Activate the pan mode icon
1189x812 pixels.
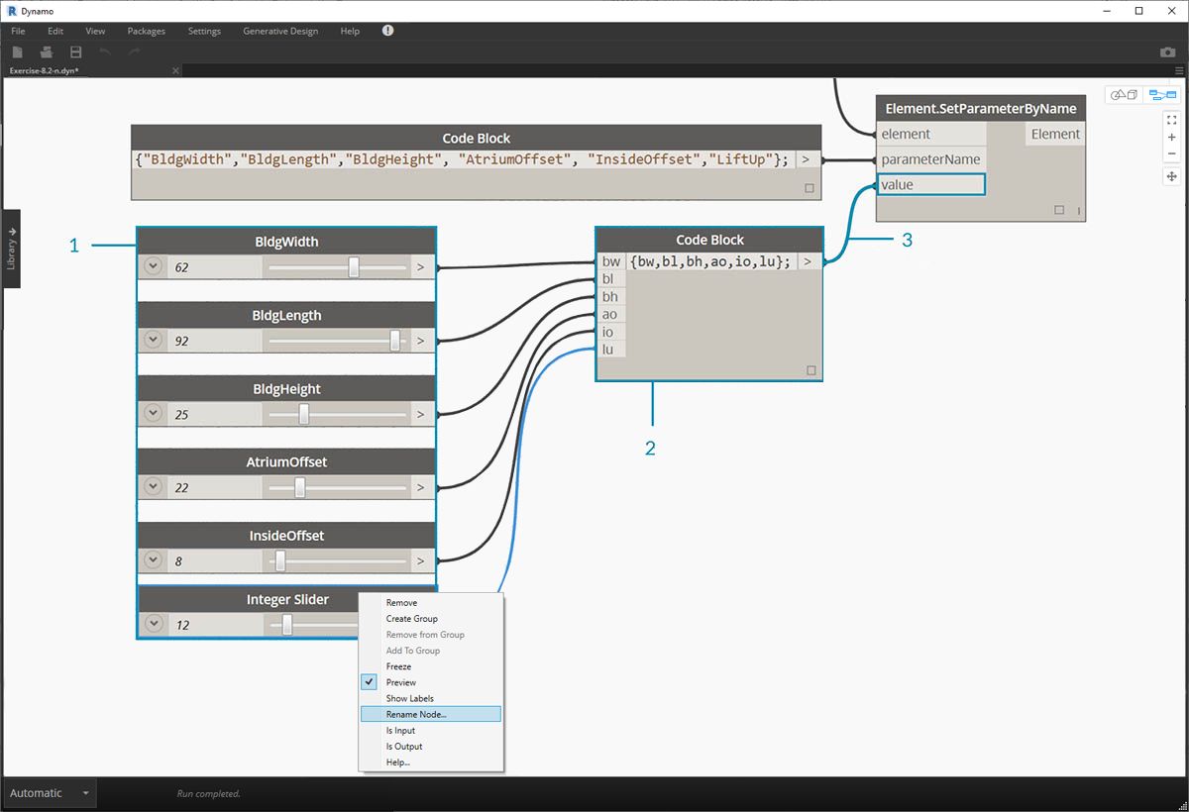1172,176
